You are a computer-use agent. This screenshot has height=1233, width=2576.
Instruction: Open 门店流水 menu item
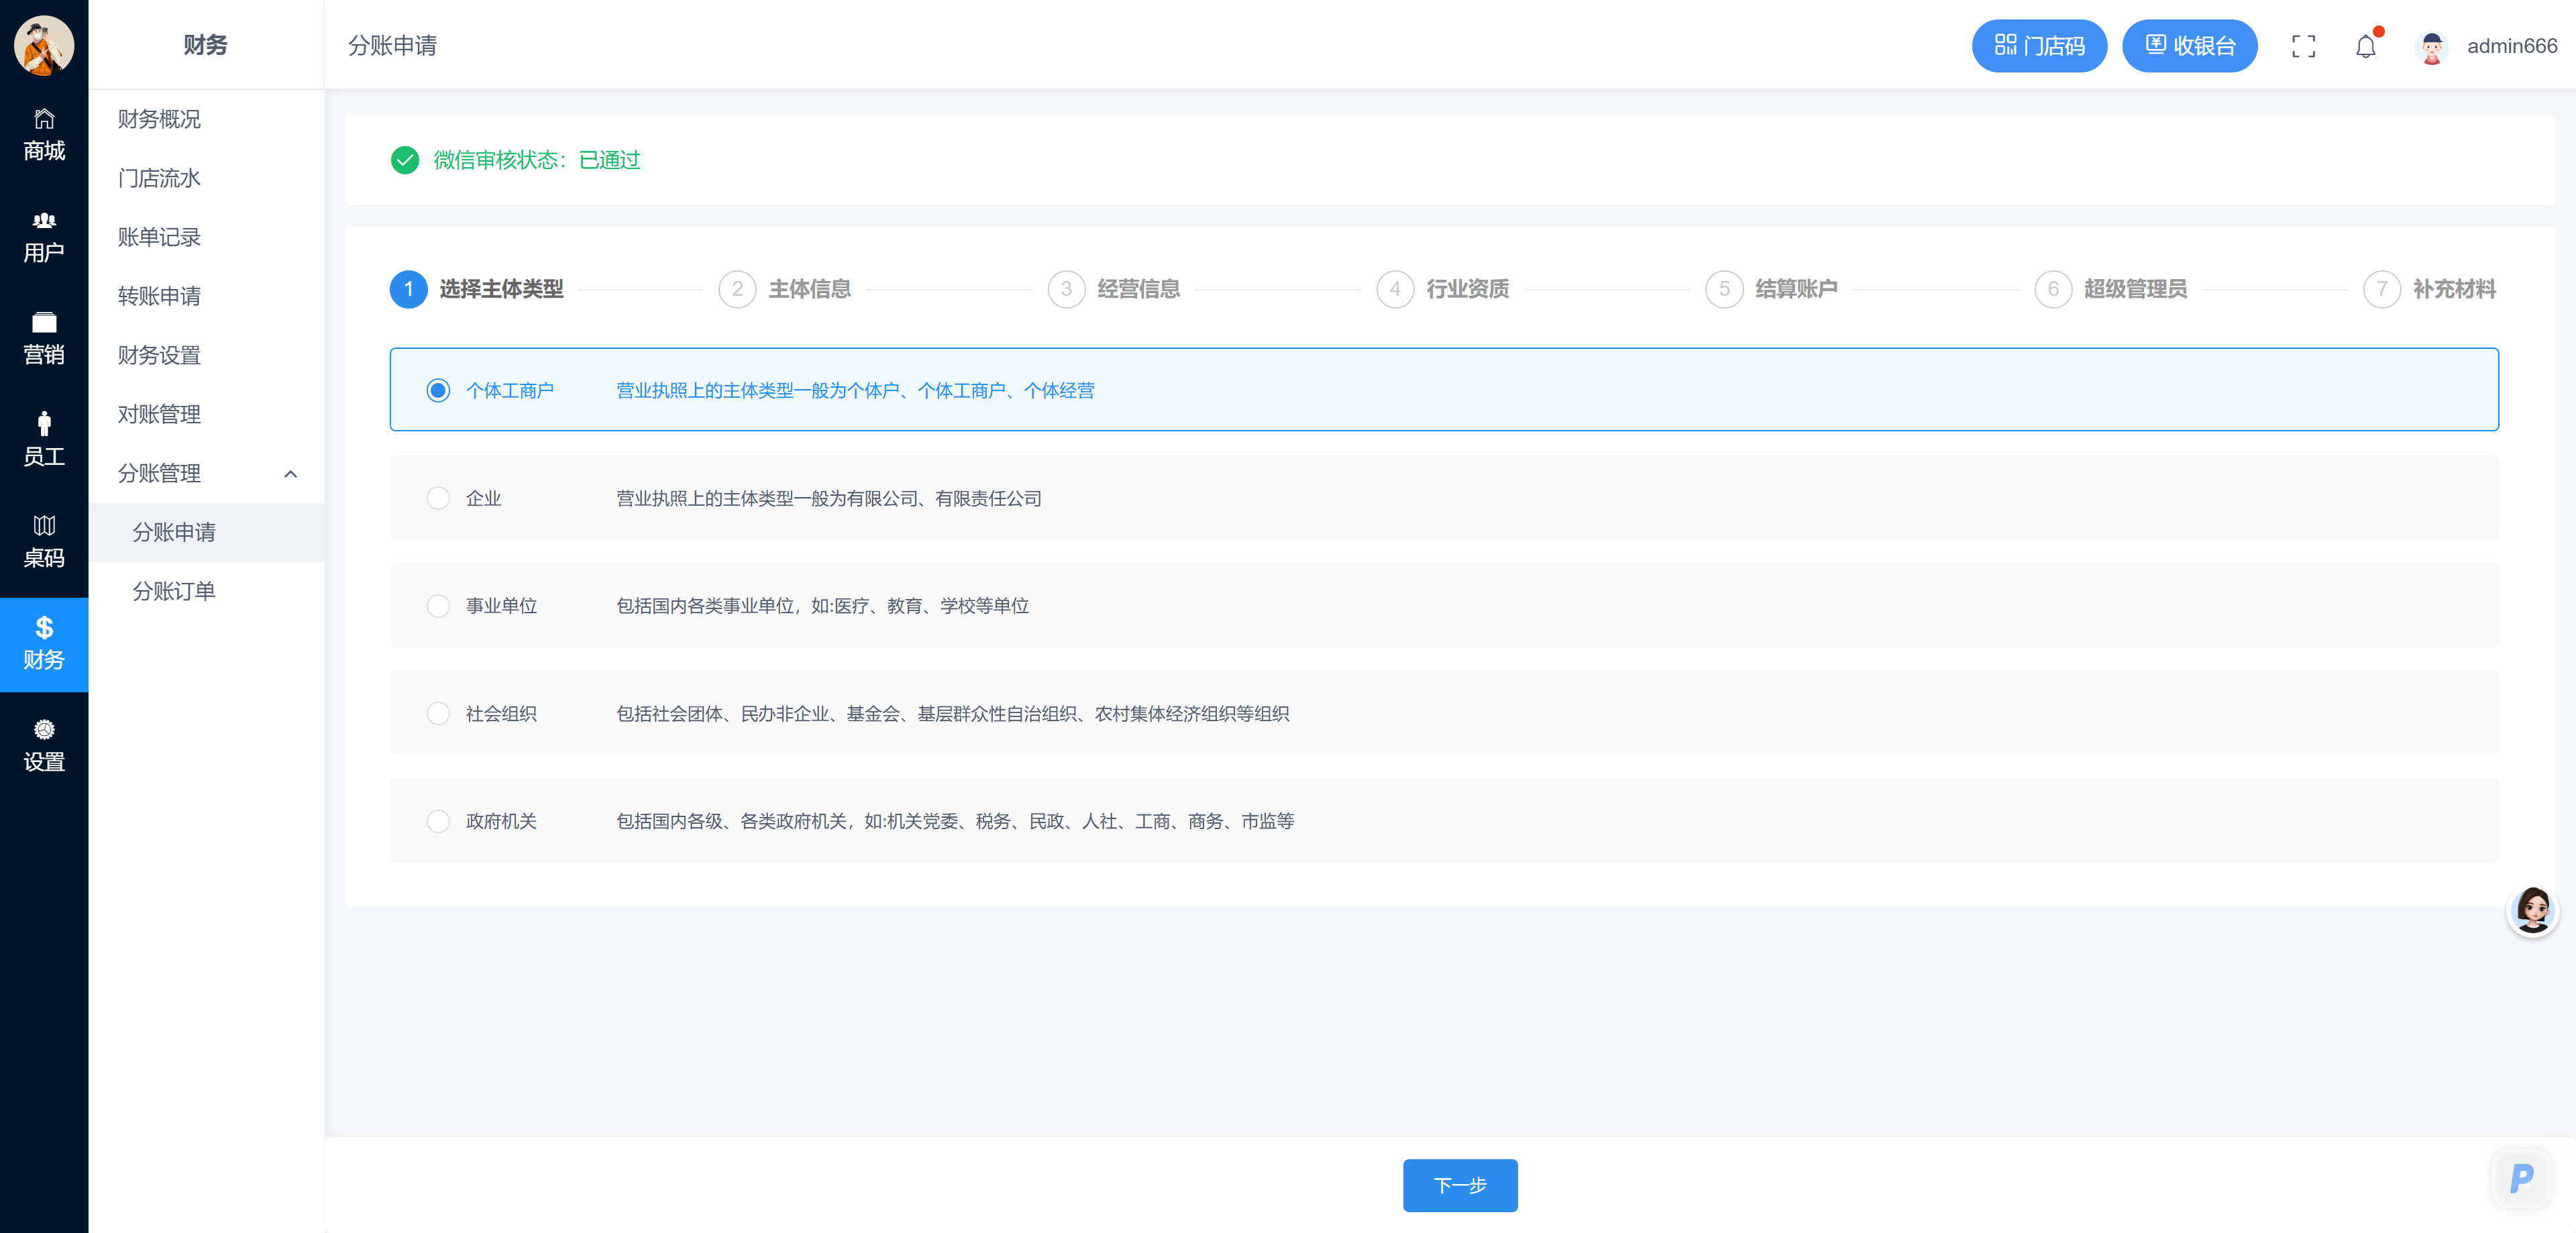pyautogui.click(x=206, y=178)
